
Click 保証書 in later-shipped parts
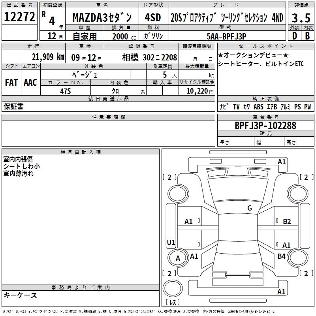point(13,107)
